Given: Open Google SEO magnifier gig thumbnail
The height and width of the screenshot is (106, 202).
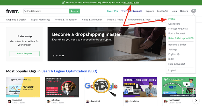Looking at the screenshot, I should click(x=101, y=87).
